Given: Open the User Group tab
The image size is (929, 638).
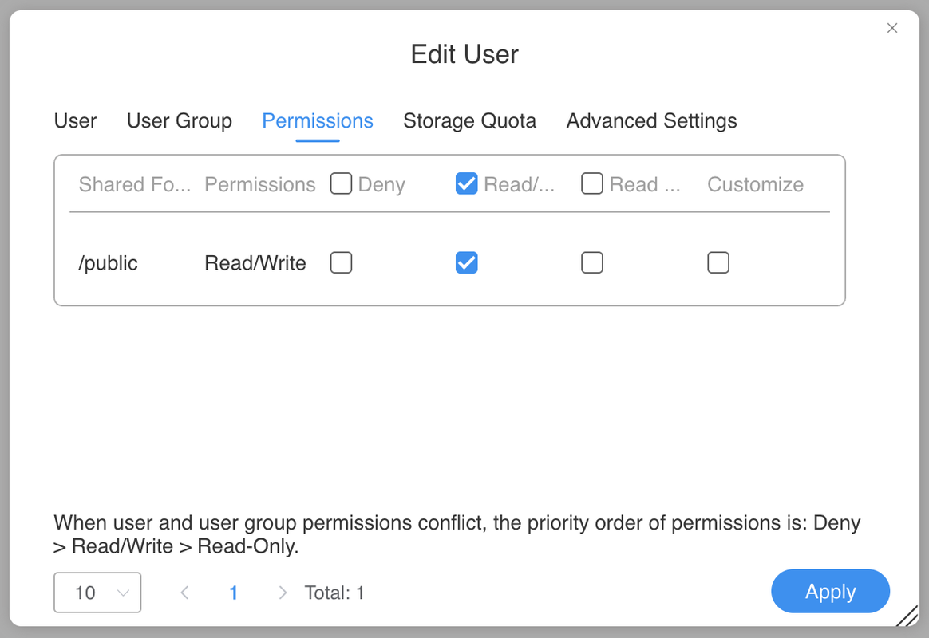Looking at the screenshot, I should tap(180, 121).
